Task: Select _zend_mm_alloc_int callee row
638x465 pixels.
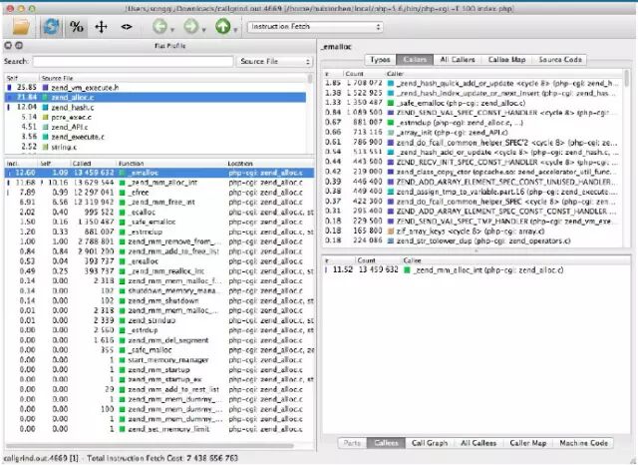Action: 477,270
